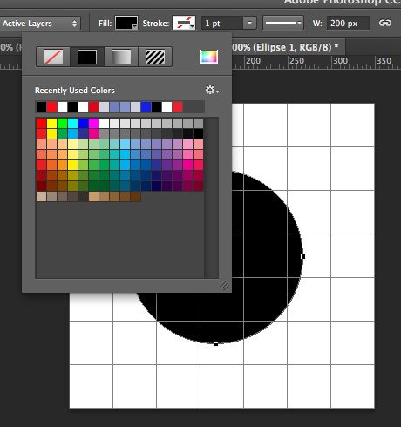
Task: Choose the Gradient fill type button
Action: [x=121, y=57]
